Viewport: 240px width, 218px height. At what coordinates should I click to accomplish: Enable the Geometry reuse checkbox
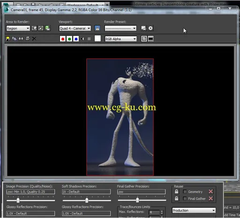click(x=185, y=192)
